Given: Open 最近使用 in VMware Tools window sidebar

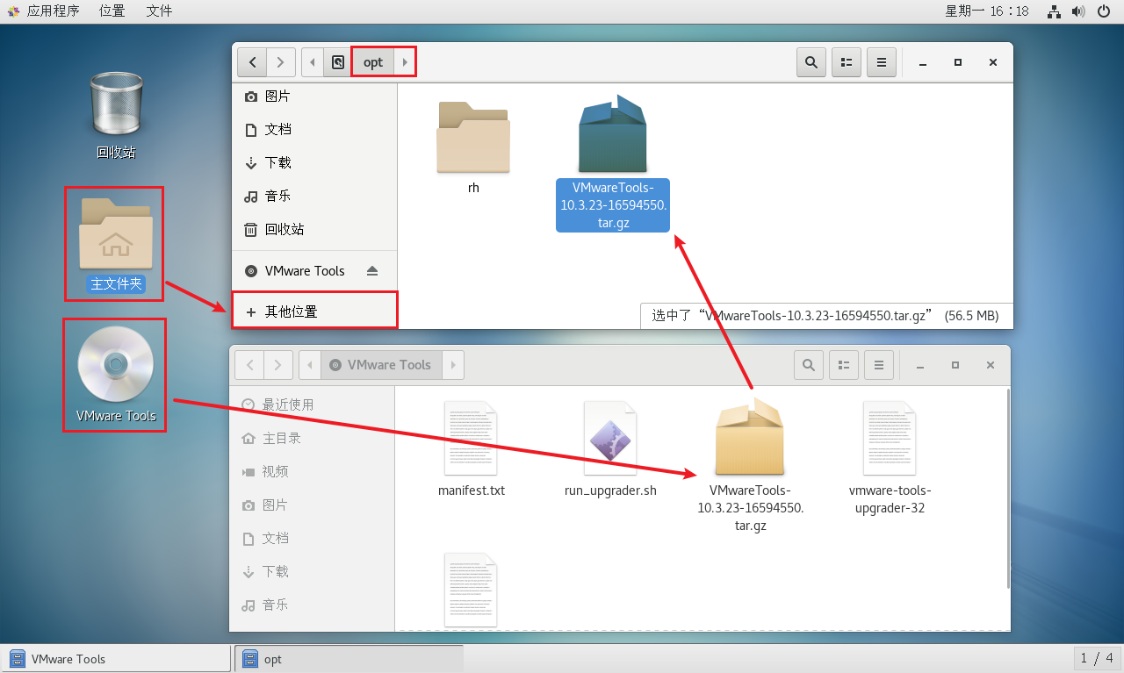Looking at the screenshot, I should point(312,405).
